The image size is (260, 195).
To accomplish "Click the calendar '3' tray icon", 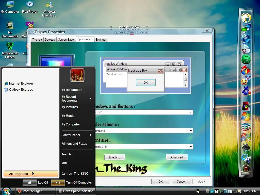I will pyautogui.click(x=216, y=191).
